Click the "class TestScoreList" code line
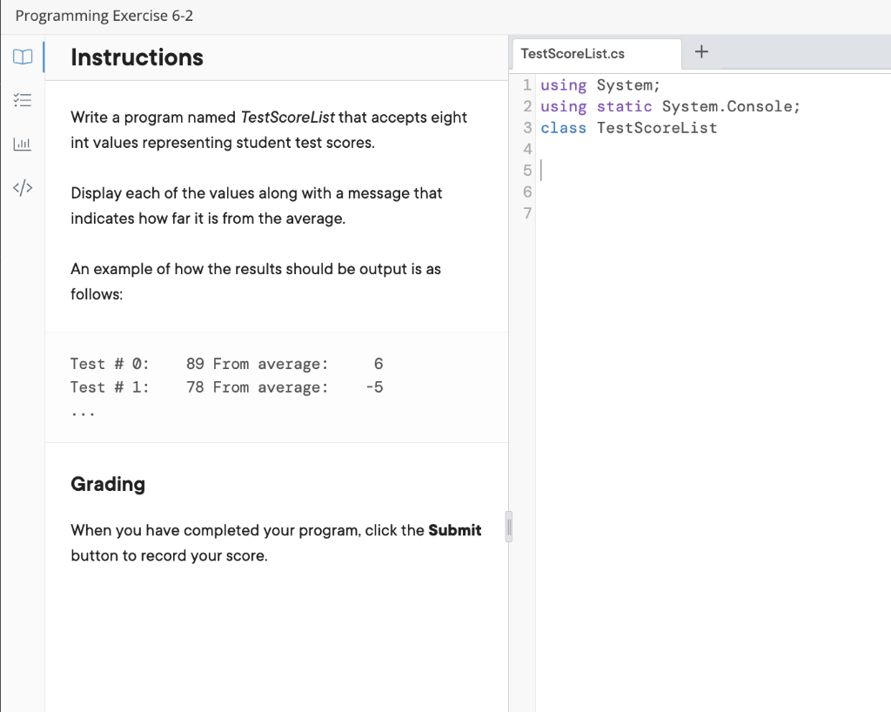This screenshot has width=891, height=712. coord(629,128)
